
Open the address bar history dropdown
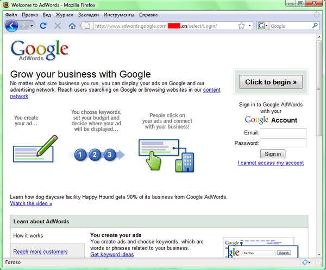(249, 26)
